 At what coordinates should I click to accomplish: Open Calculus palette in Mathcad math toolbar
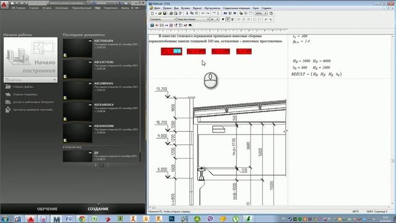click(171, 25)
